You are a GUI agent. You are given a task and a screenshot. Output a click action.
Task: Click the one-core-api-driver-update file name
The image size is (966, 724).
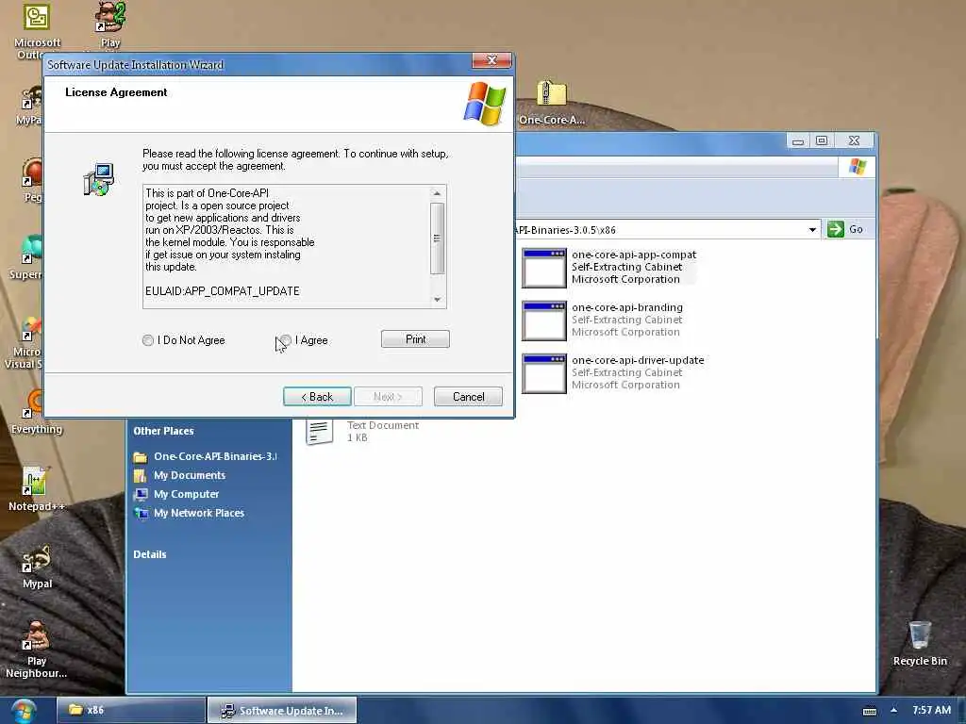tap(638, 360)
